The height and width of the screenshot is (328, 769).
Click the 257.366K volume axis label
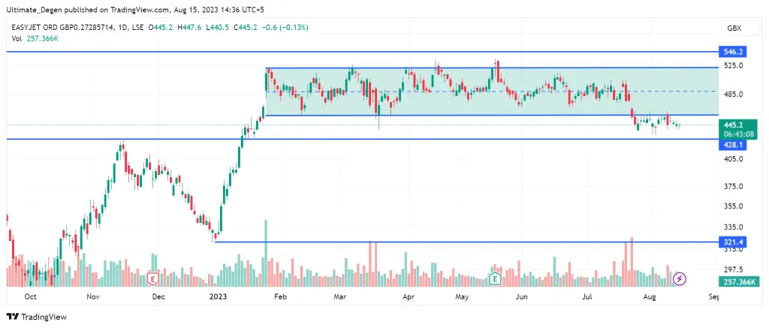tap(738, 281)
